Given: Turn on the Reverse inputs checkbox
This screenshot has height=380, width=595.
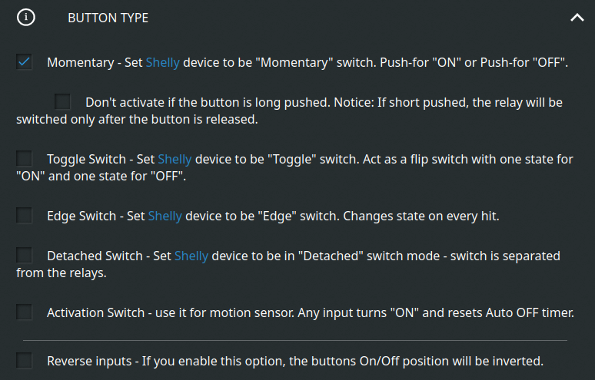Looking at the screenshot, I should pos(24,360).
